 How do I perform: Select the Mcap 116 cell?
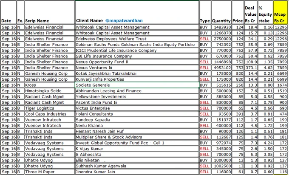(280, 172)
